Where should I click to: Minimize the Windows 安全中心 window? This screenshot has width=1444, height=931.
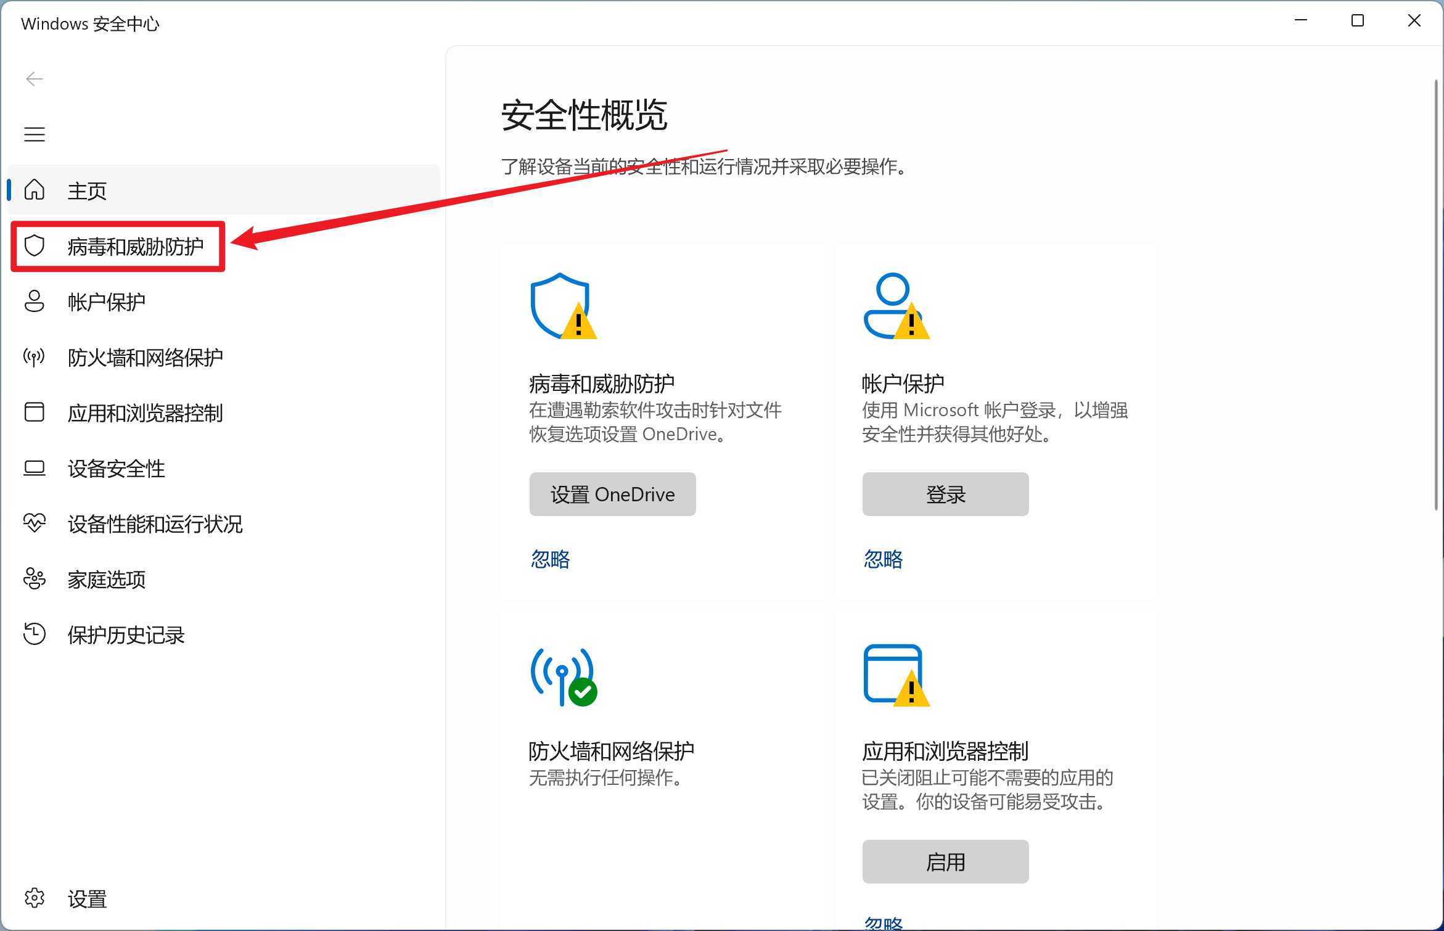1301,21
